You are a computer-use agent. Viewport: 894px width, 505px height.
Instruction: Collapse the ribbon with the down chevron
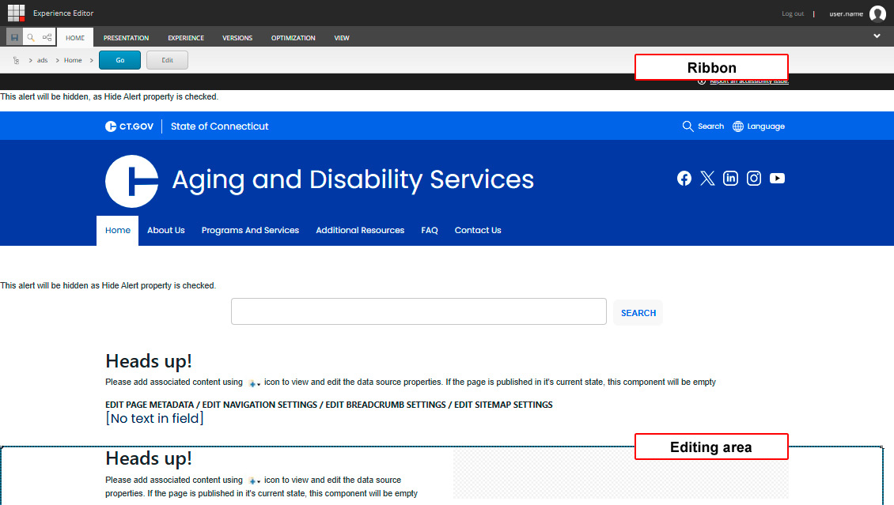877,36
